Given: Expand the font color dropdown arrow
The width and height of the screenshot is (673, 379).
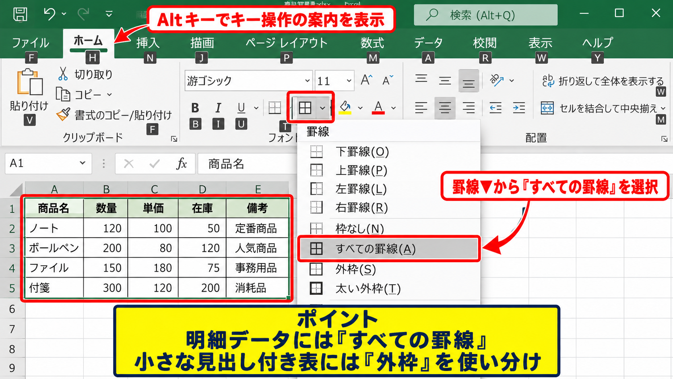Looking at the screenshot, I should click(394, 108).
